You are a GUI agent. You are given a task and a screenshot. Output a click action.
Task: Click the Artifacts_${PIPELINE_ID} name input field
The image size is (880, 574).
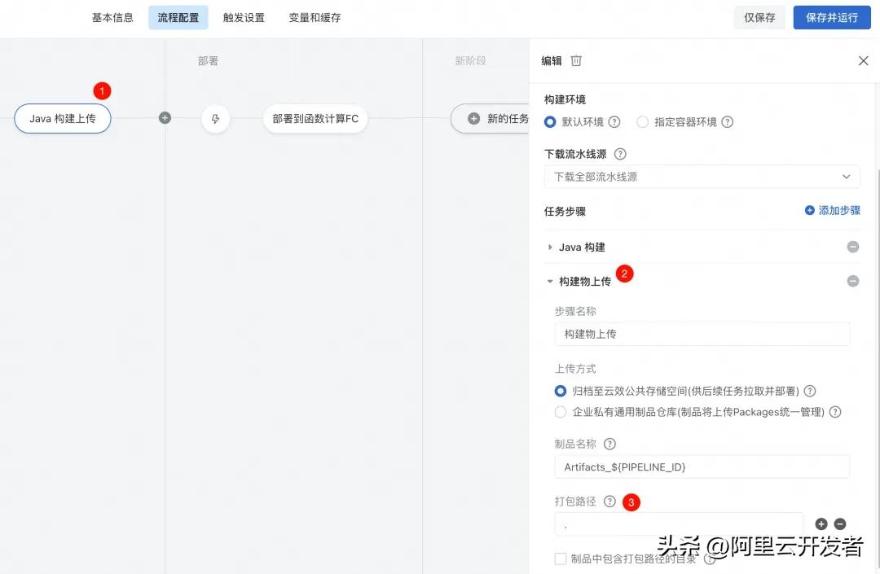[x=702, y=467]
